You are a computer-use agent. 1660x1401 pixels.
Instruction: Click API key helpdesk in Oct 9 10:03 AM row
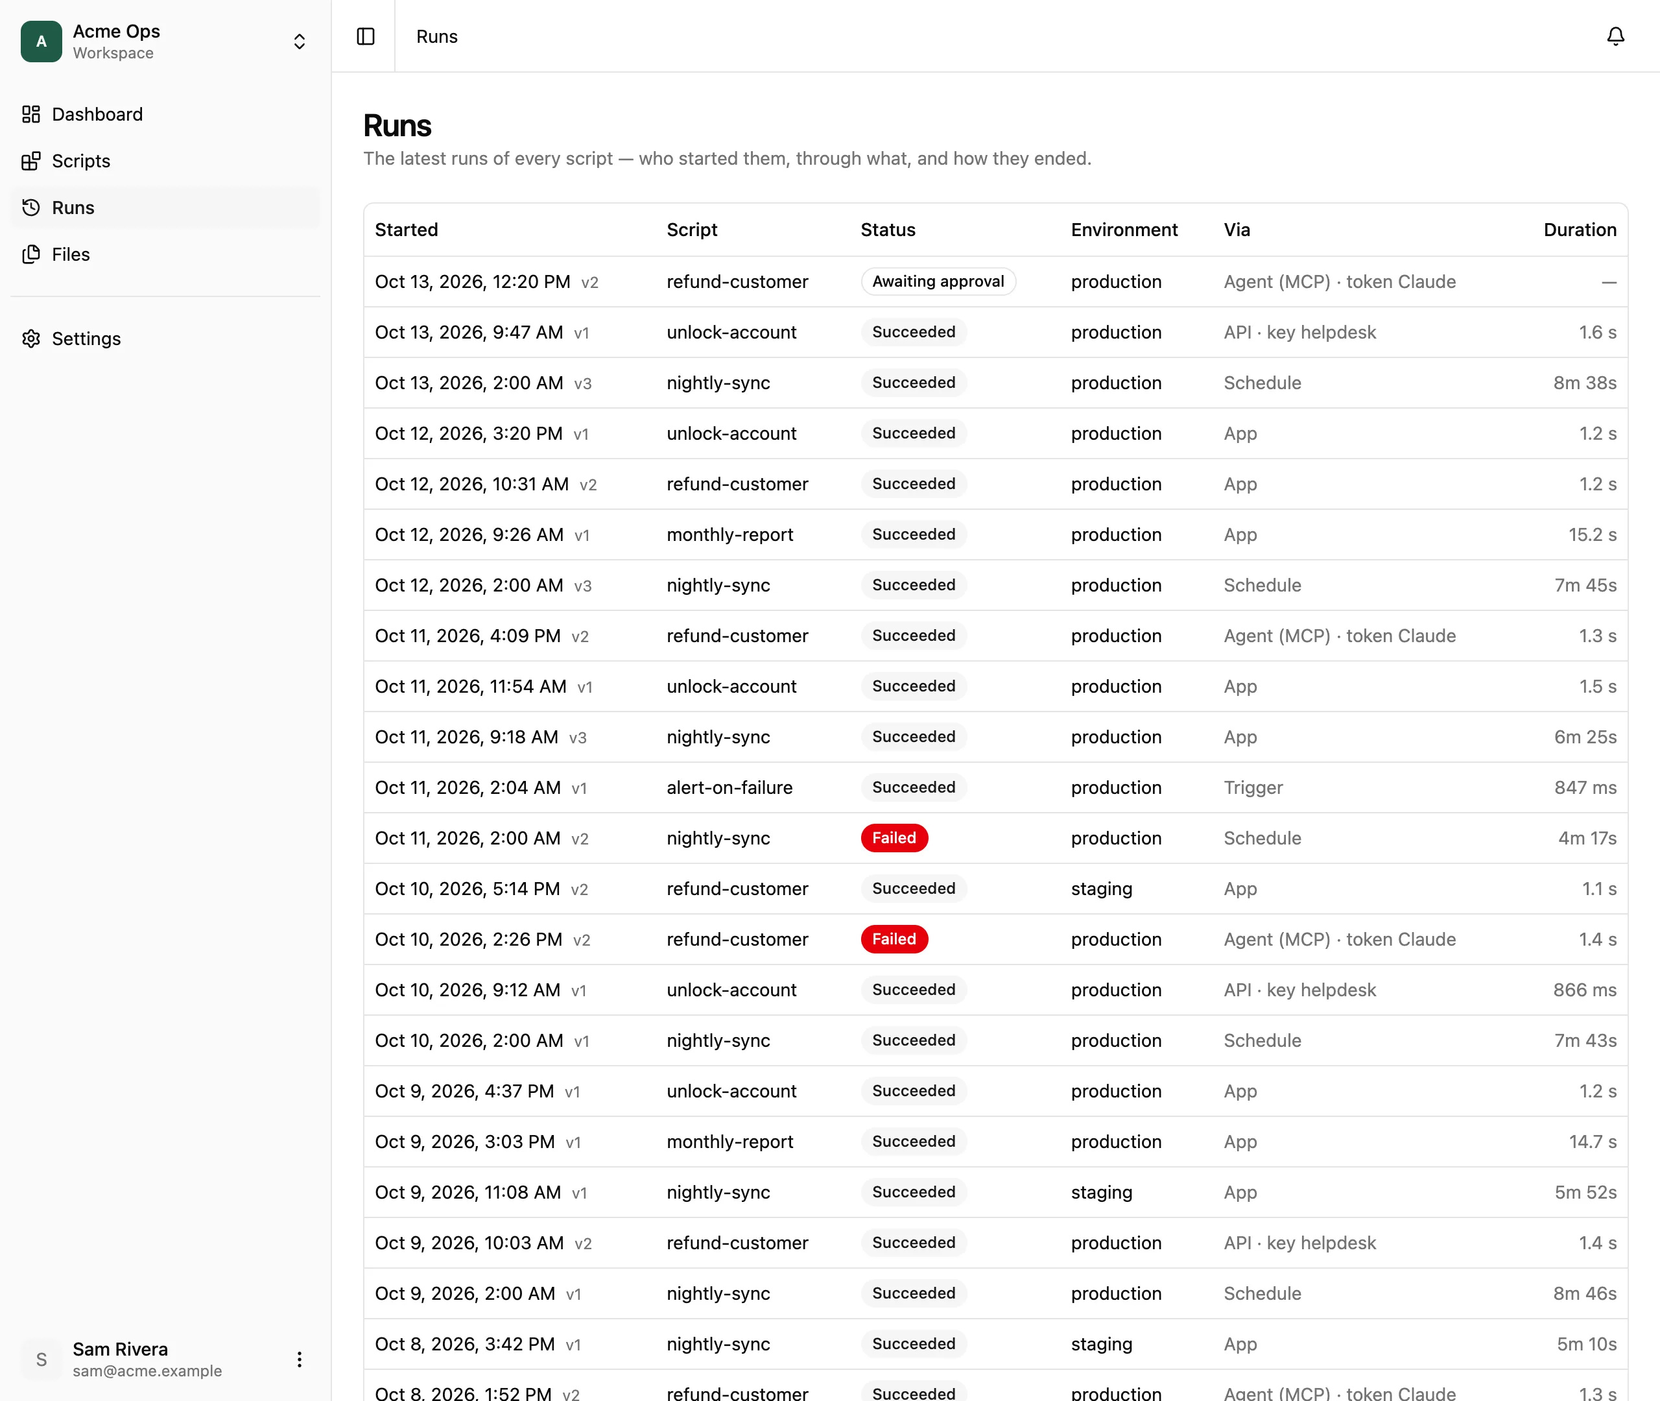coord(1299,1244)
